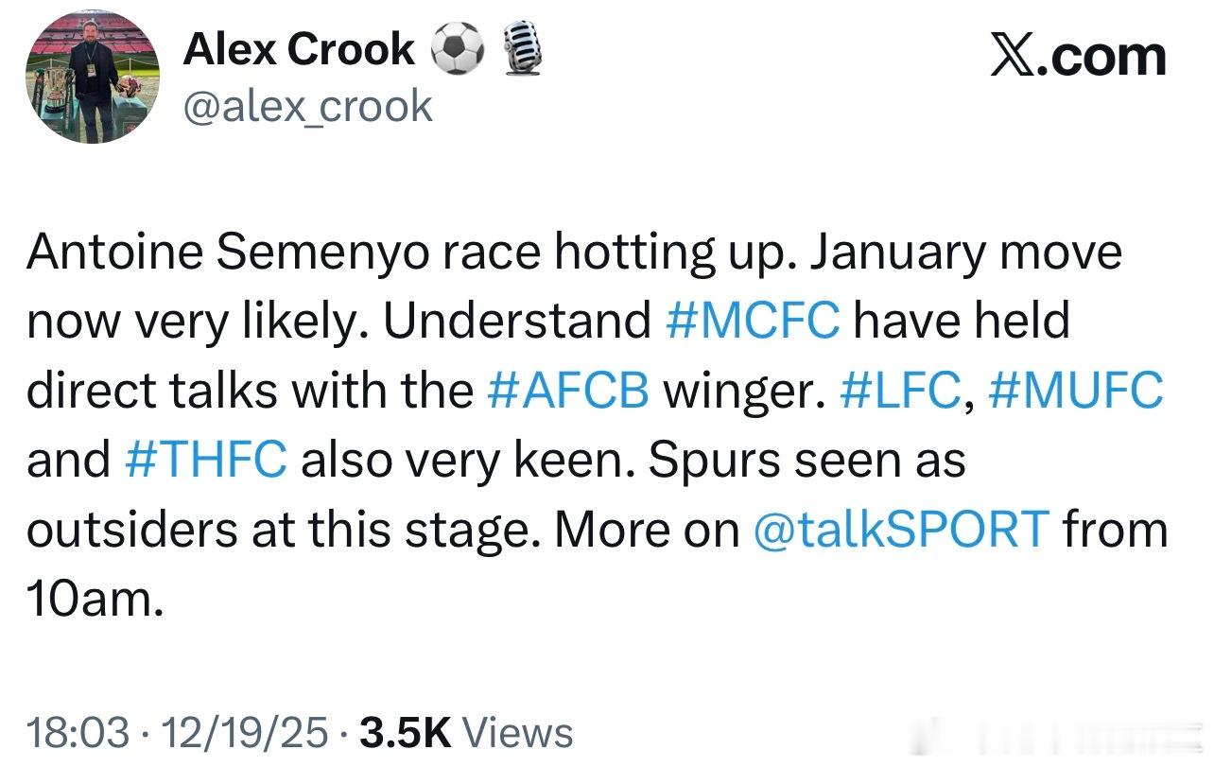This screenshot has width=1214, height=767.
Task: Open the #MCFC hashtag
Action: (x=753, y=322)
